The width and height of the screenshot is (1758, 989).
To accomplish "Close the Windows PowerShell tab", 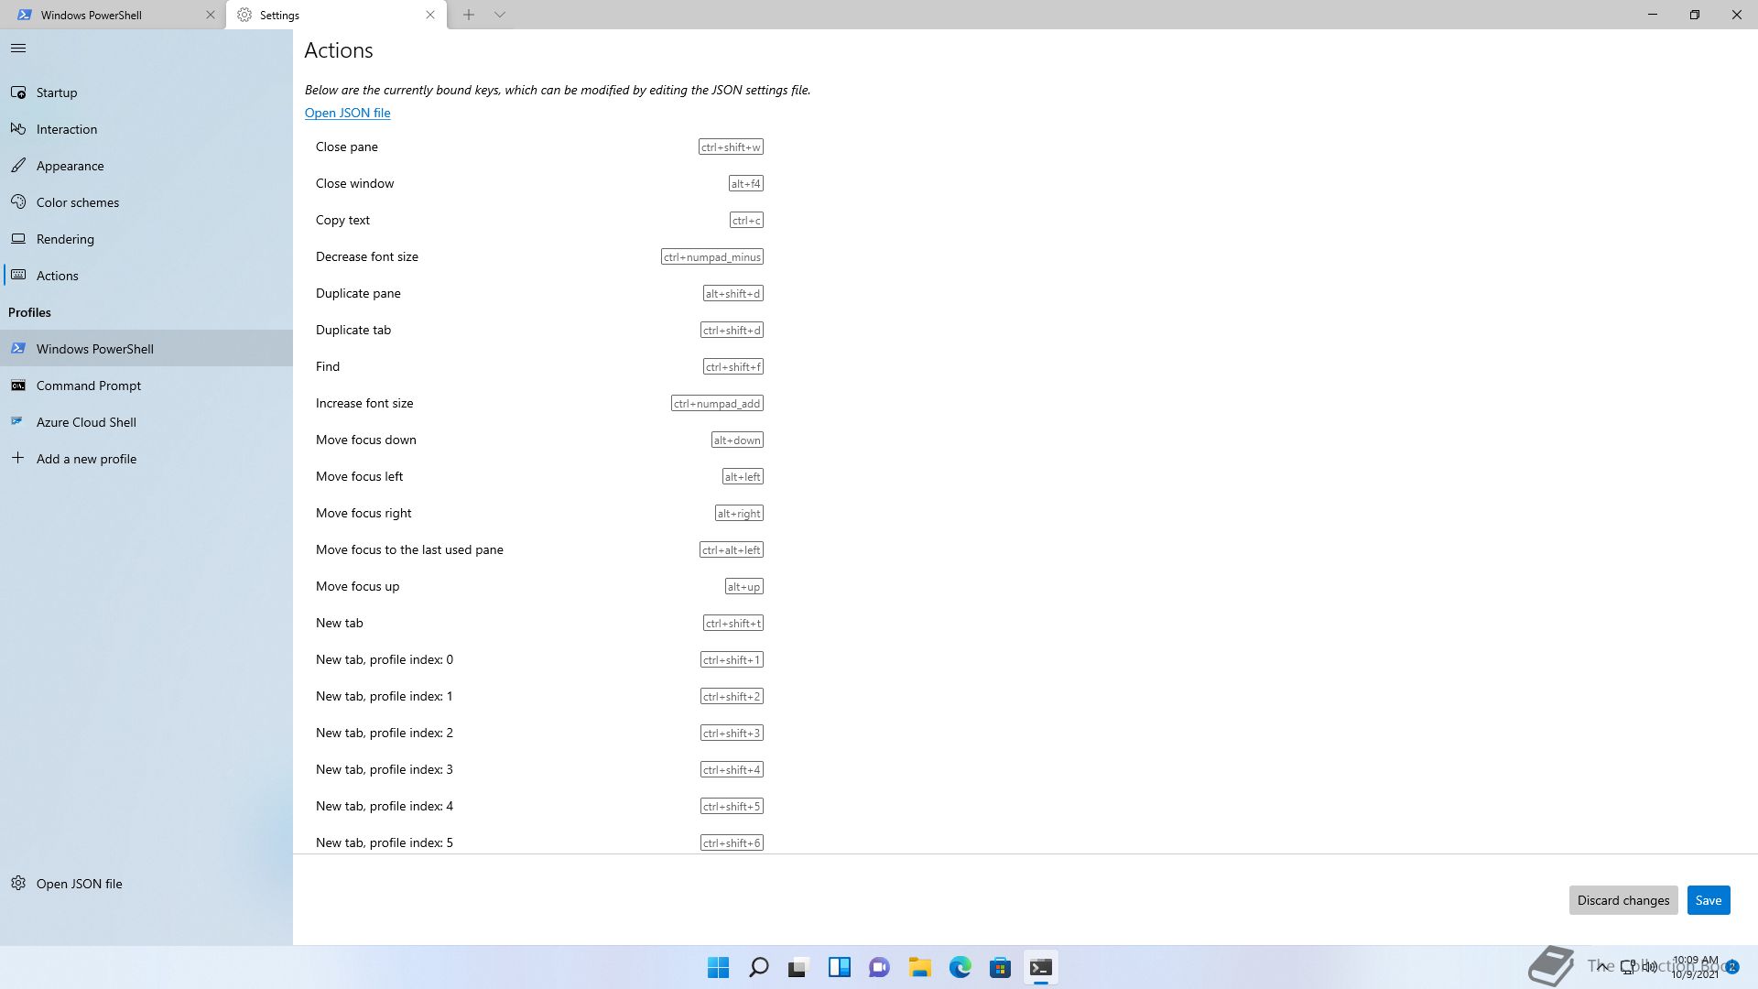I will click(x=210, y=15).
